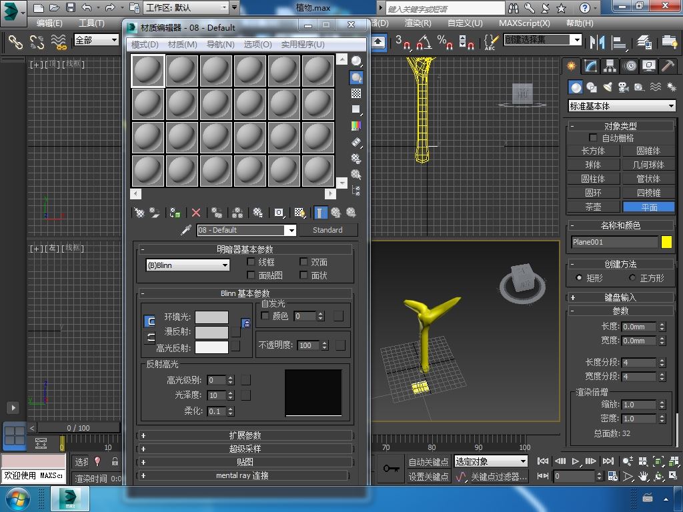683x512 pixels.
Task: Open the 全部 selection filter dropdown
Action: (96, 40)
